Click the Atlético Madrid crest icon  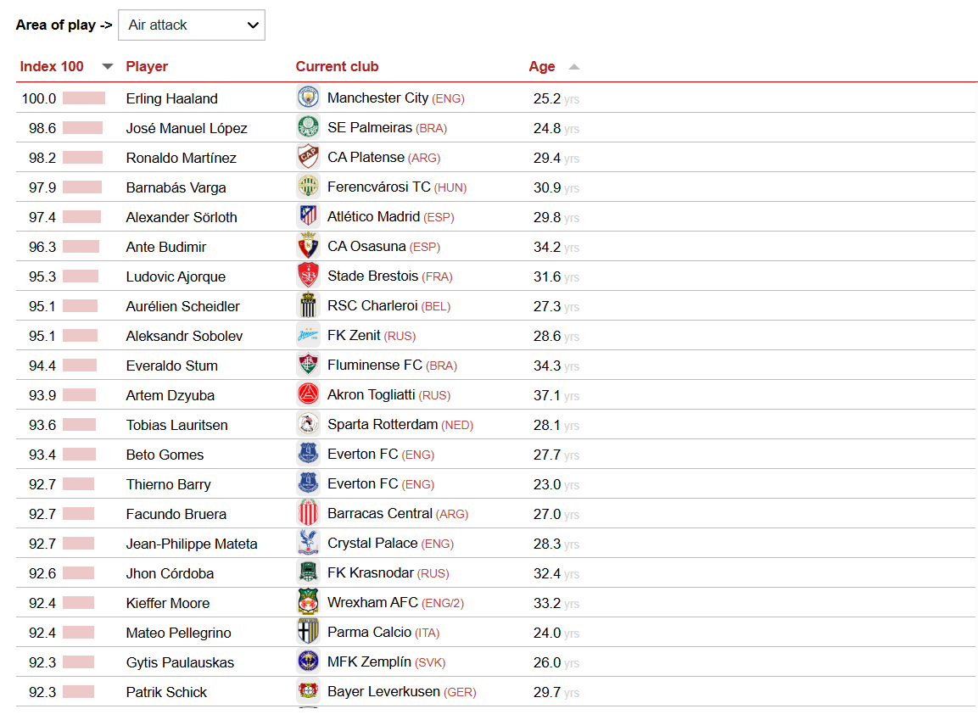(308, 216)
